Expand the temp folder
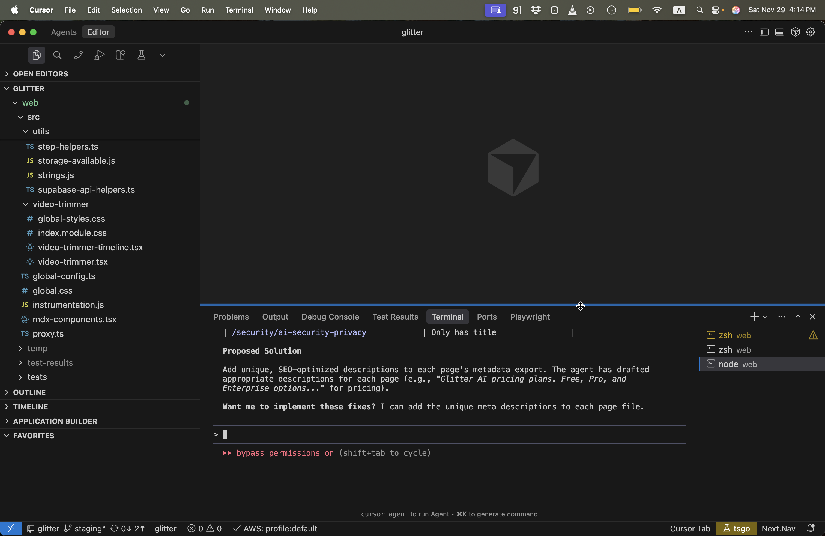This screenshot has width=825, height=536. [x=37, y=348]
